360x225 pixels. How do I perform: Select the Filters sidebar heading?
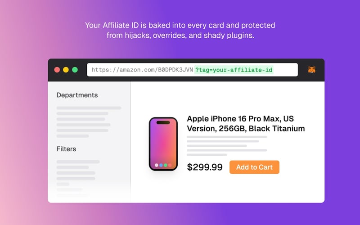coord(66,149)
